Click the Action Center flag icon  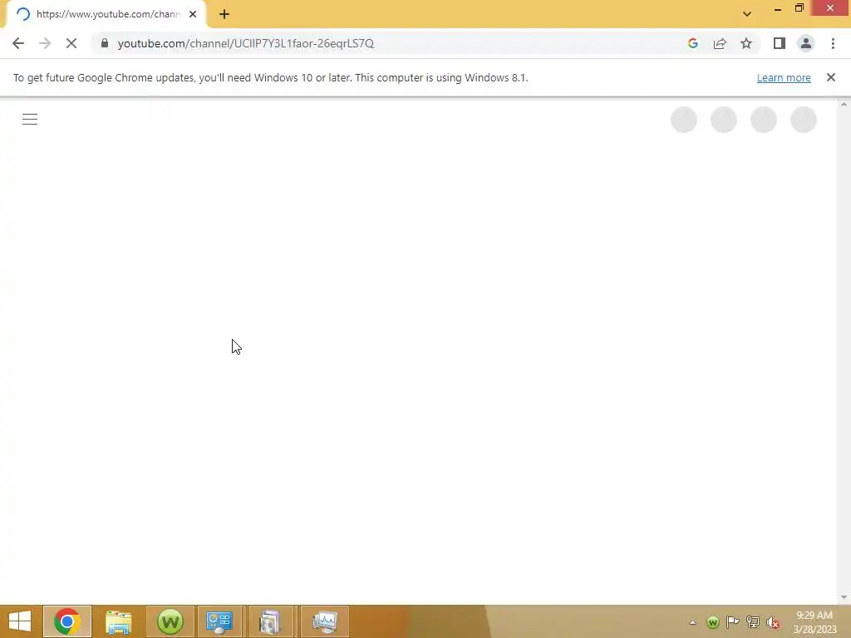tap(733, 621)
